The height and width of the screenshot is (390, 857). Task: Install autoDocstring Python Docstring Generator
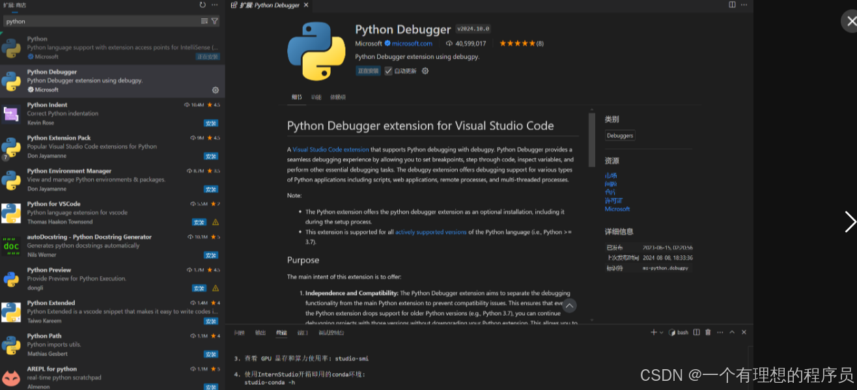[x=211, y=255]
